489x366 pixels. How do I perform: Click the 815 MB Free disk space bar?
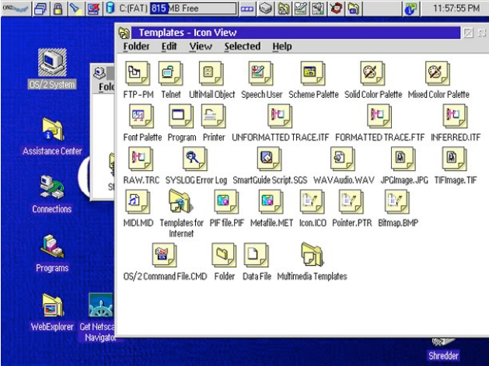pos(193,9)
